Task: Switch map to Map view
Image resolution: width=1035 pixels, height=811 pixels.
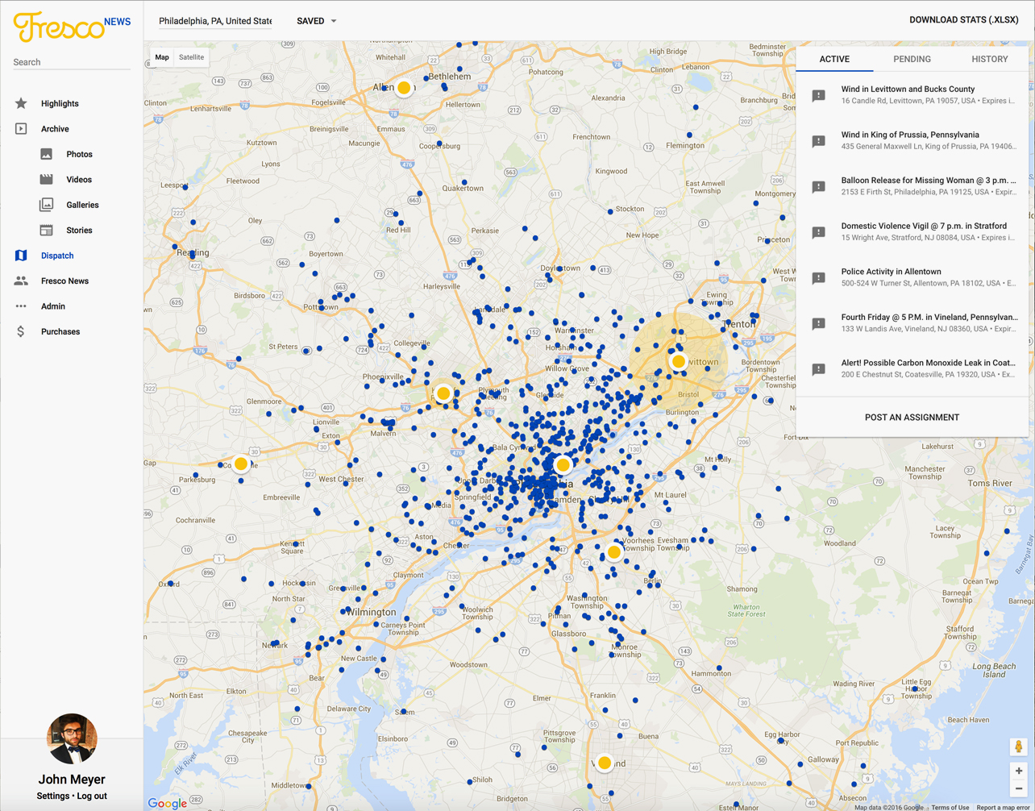Action: 162,57
